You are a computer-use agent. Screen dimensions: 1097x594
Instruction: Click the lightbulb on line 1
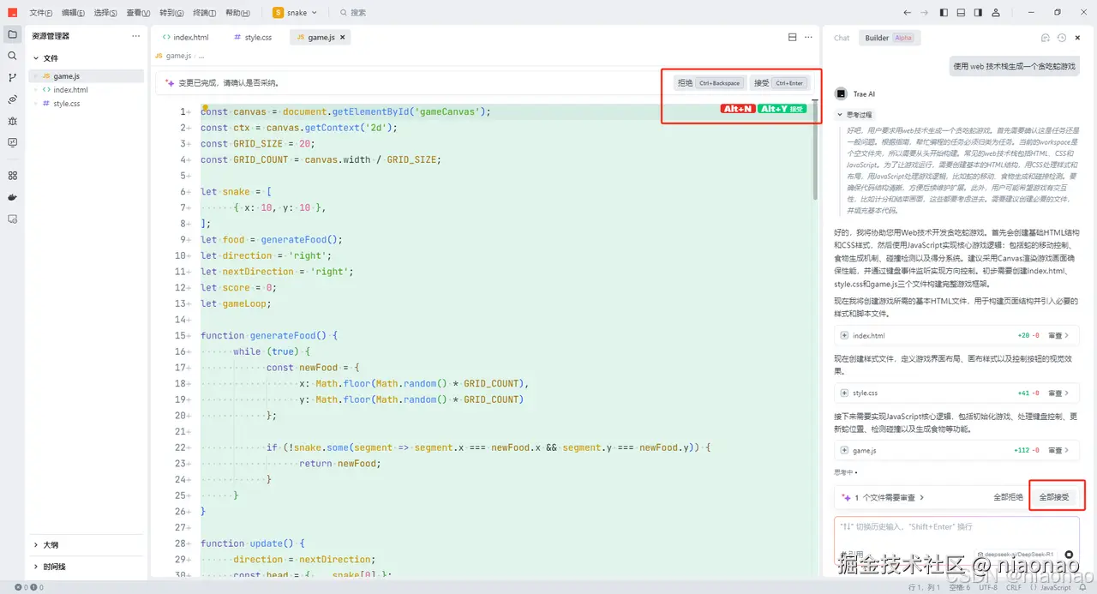205,108
